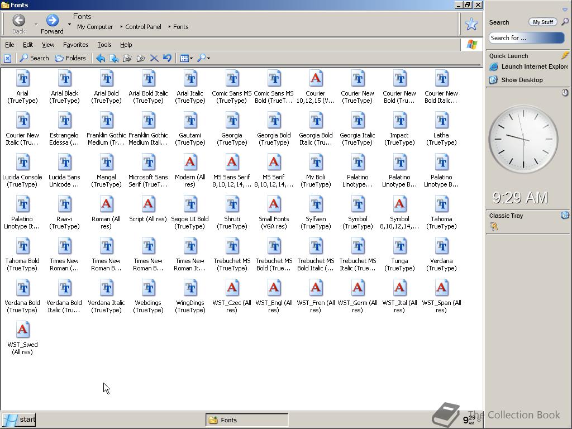This screenshot has height=429, width=572.
Task: Select the MS Sans Serif 8,10,12,14 font
Action: coord(232,171)
